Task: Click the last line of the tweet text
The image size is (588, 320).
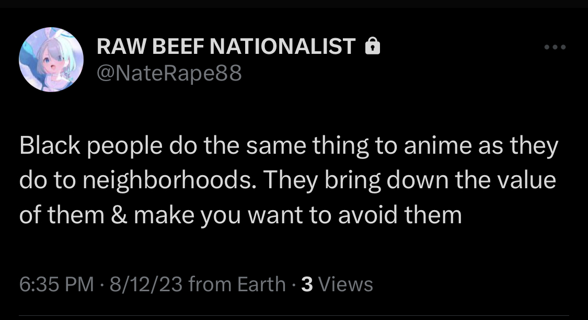Action: click(x=240, y=215)
